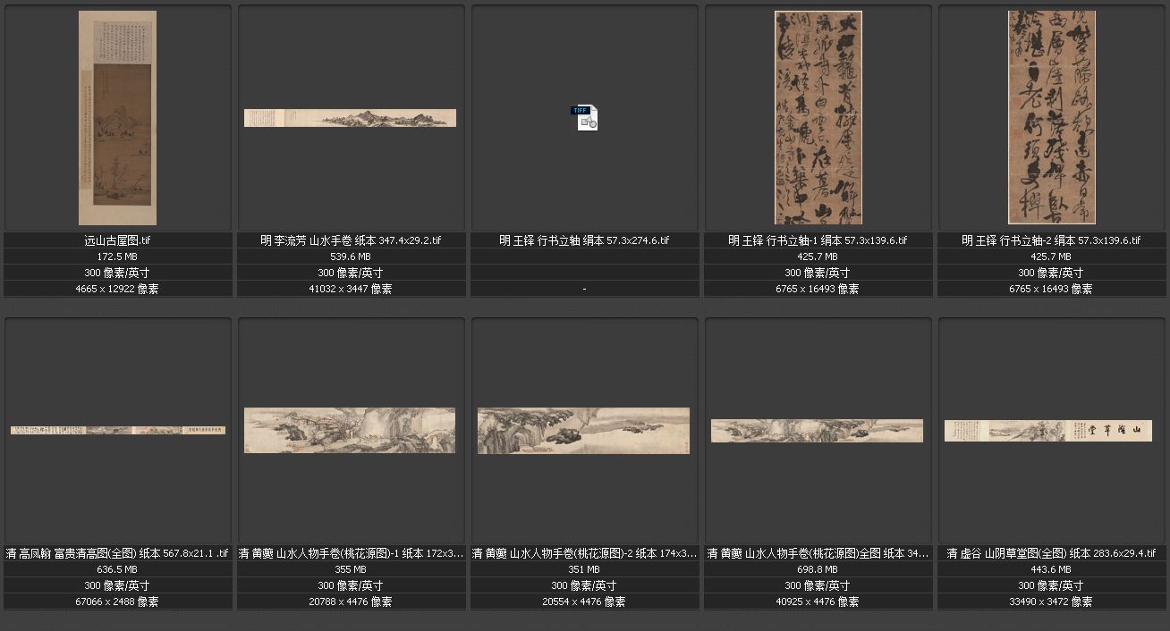Select the 李流芳 山水手卷 scroll thumbnail

click(x=350, y=118)
